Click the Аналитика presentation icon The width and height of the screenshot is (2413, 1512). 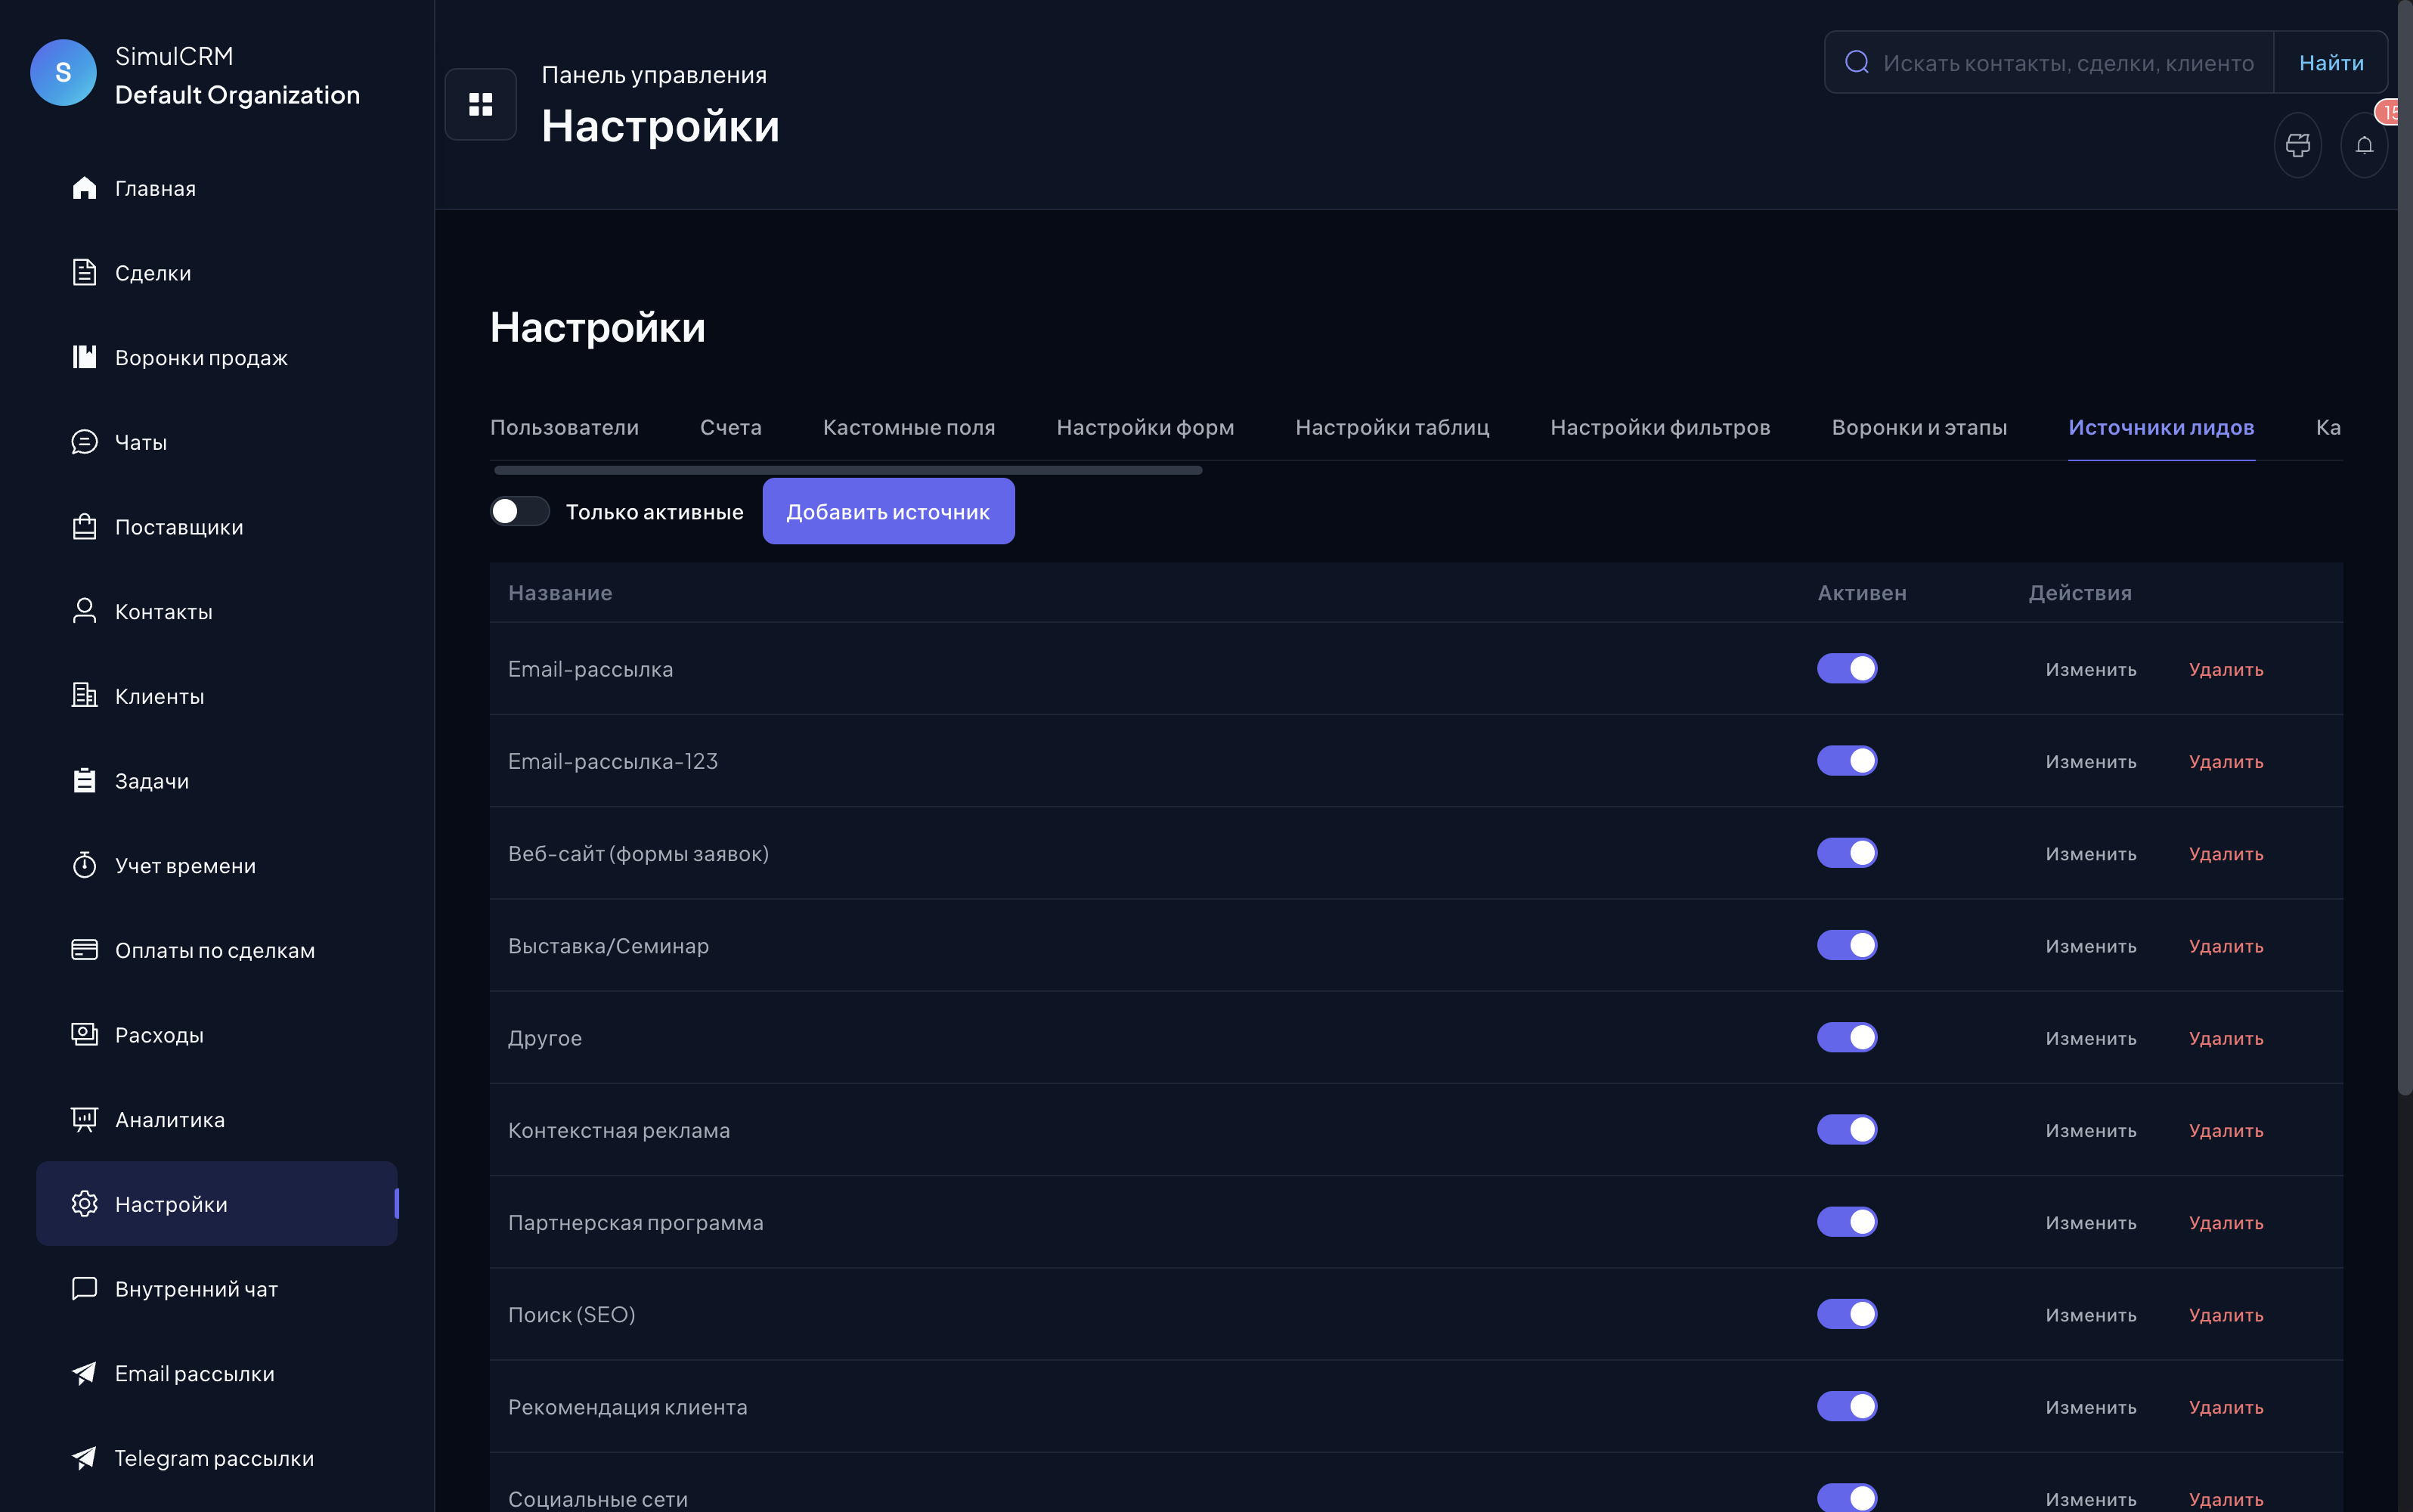pos(84,1119)
